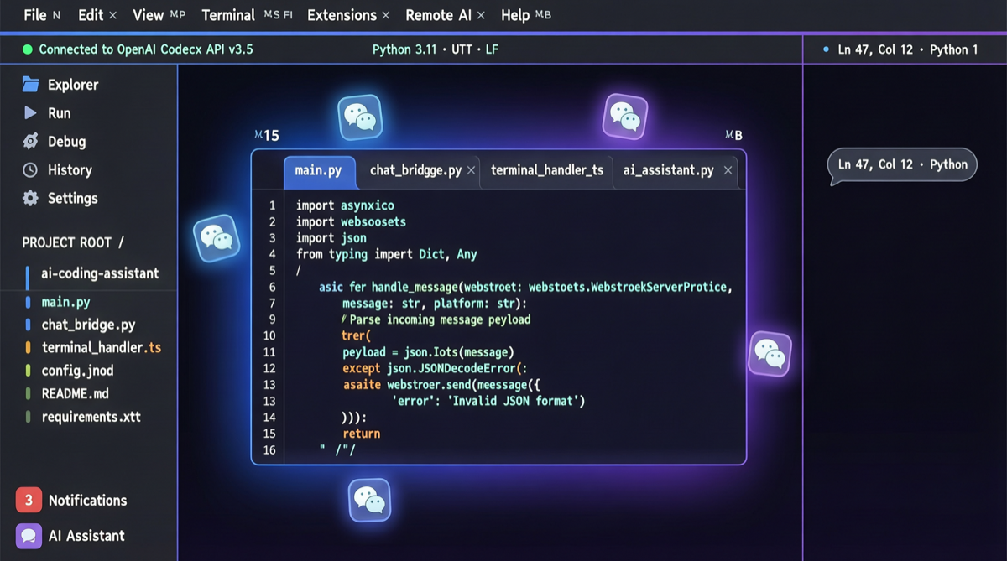Screen dimensions: 1007x561
Task: Select the ai-coding-assistant folder in the tree
Action: pyautogui.click(x=99, y=273)
